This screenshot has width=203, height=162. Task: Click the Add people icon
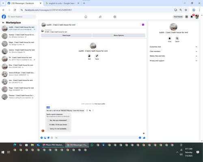pyautogui.click(x=89, y=56)
